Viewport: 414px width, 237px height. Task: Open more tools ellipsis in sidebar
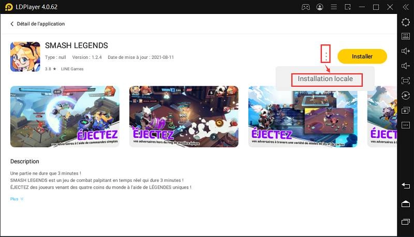click(x=406, y=125)
